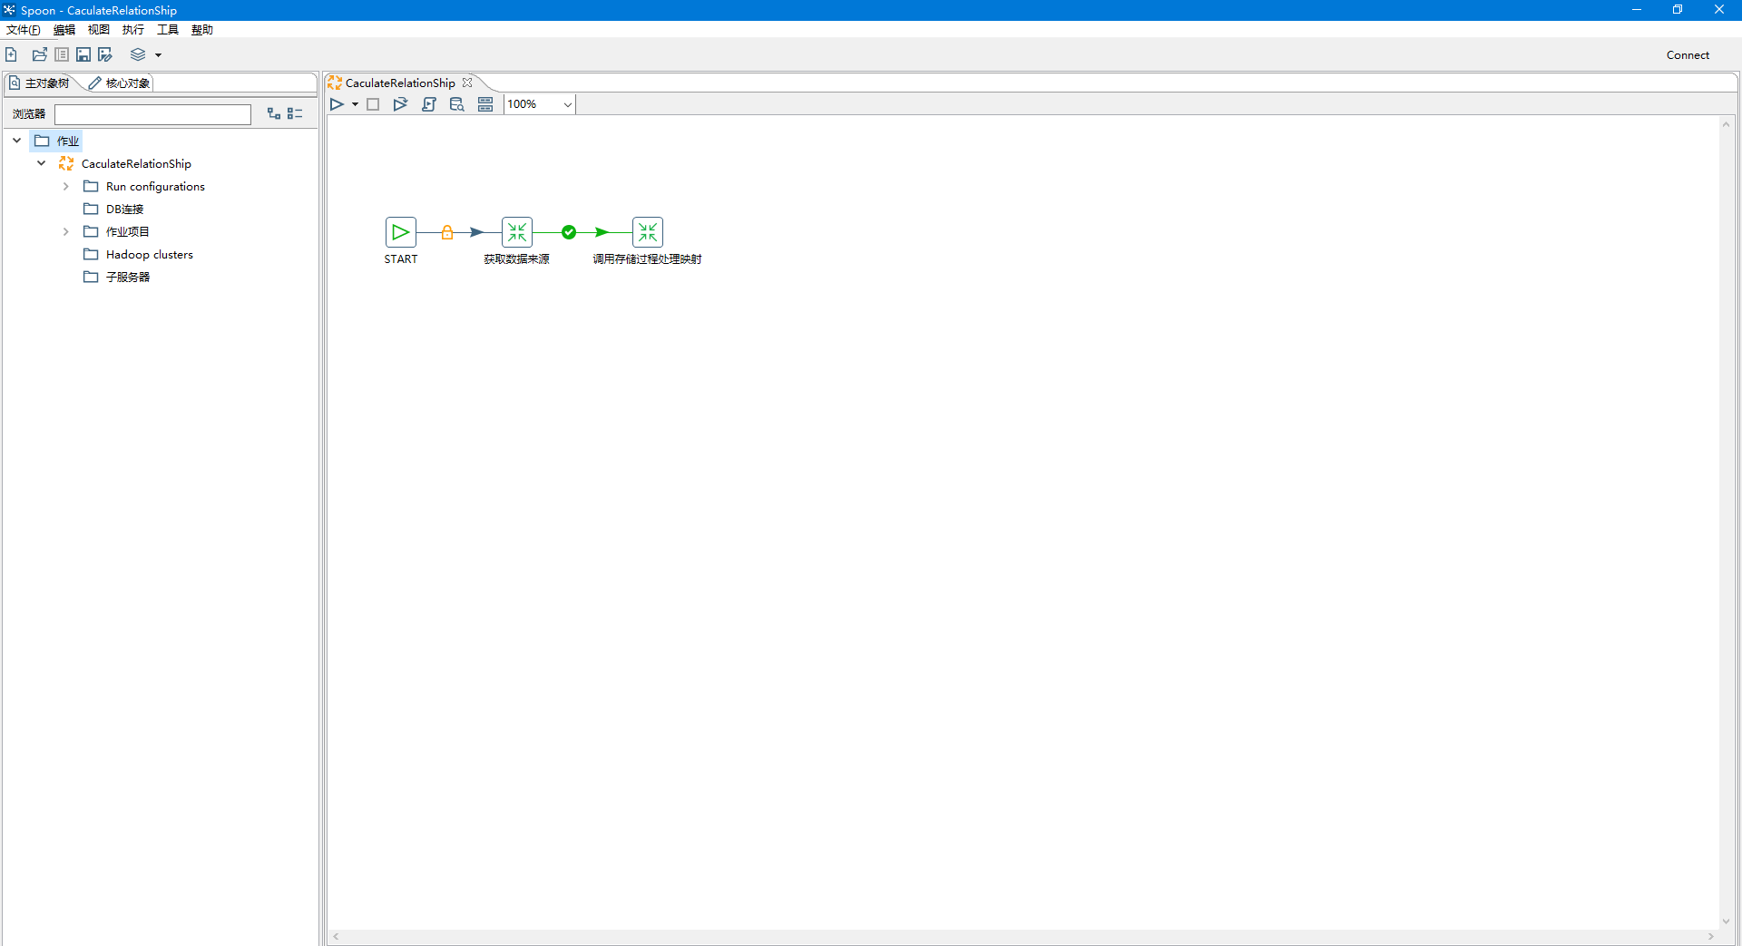1742x946 pixels.
Task: Collapse the 作业 tree node
Action: [x=17, y=141]
